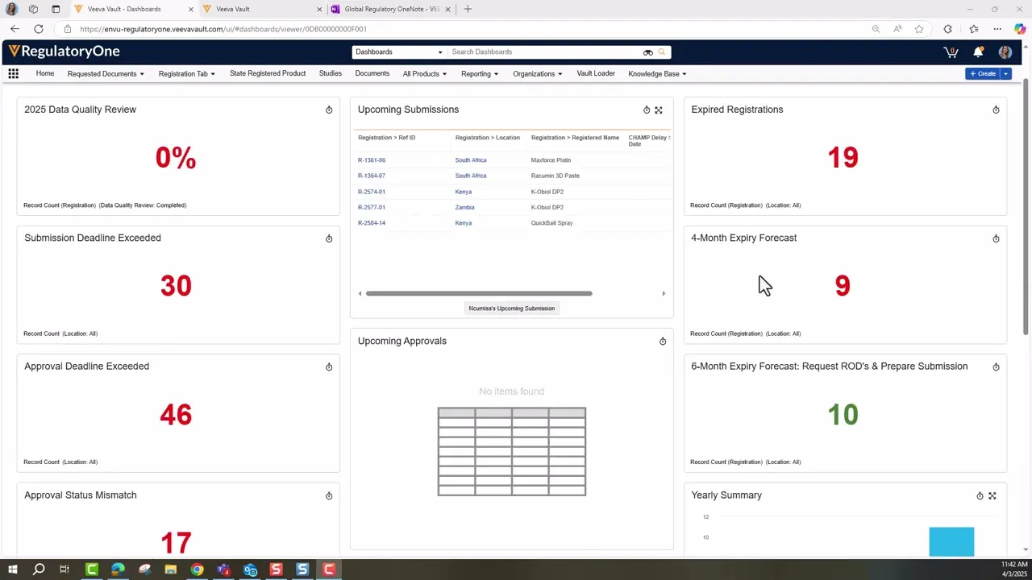Expand the Upcoming Submissions tile to fullscreen

(659, 110)
